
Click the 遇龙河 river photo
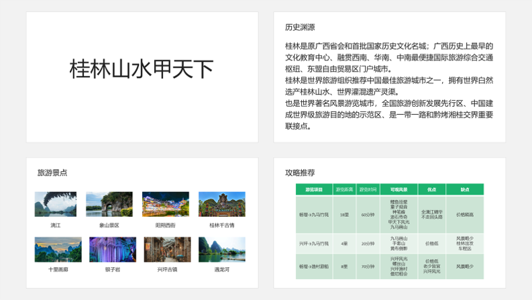pos(222,250)
